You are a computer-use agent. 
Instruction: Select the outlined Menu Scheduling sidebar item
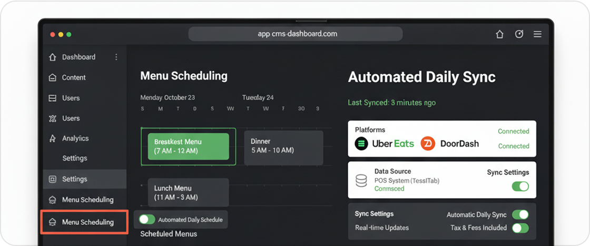pyautogui.click(x=84, y=222)
